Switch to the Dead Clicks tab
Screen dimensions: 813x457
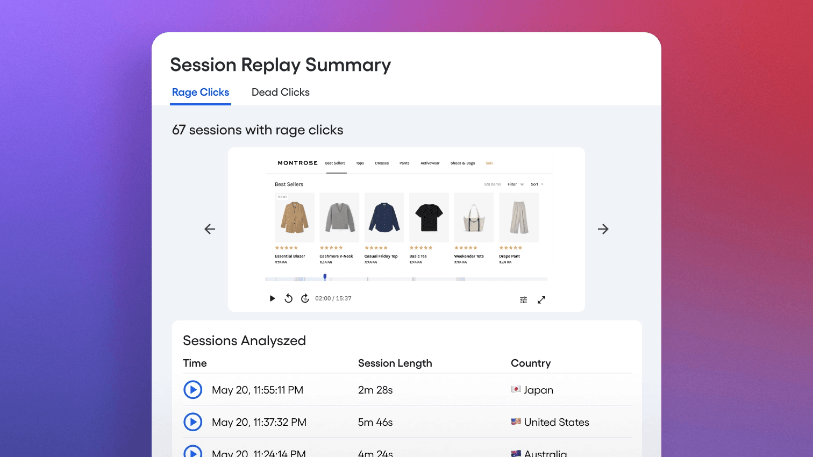click(x=280, y=92)
